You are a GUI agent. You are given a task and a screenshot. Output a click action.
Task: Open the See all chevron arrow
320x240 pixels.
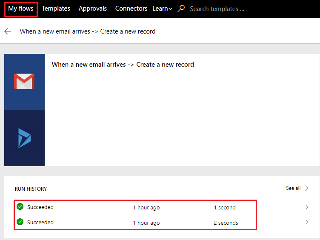click(306, 188)
